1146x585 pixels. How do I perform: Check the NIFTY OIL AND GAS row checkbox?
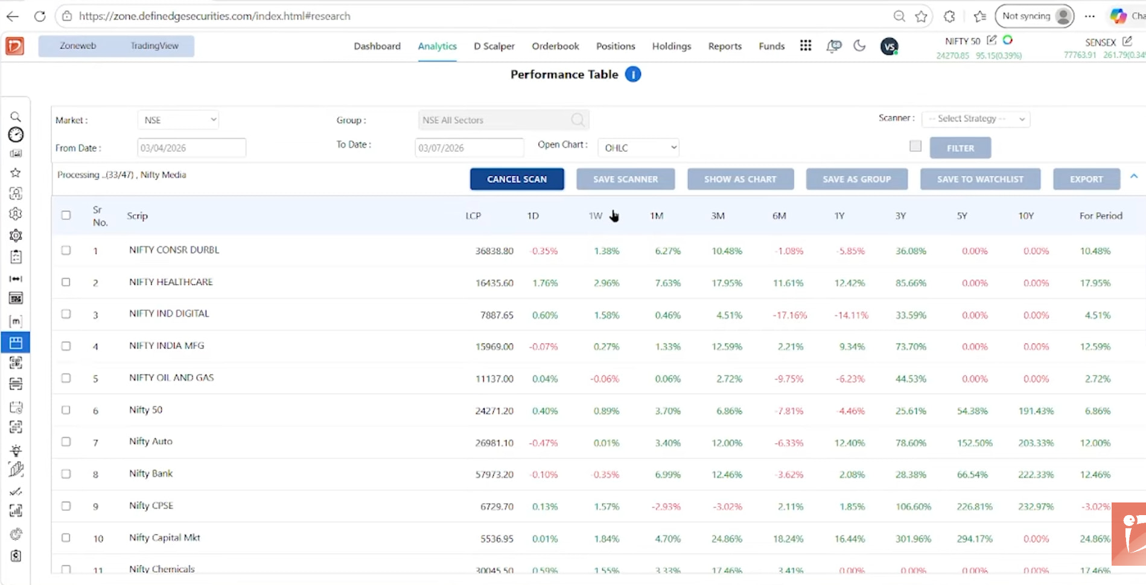[66, 378]
